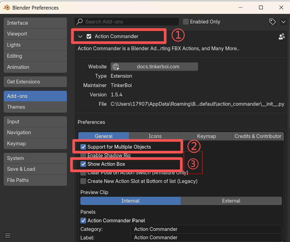Enable Create New Action Slot at Bottom
This screenshot has width=290, height=242.
[x=83, y=181]
